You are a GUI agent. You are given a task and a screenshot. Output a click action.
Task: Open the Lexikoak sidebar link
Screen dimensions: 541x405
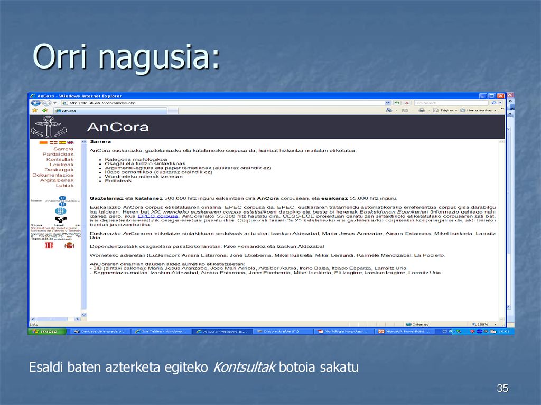62,165
